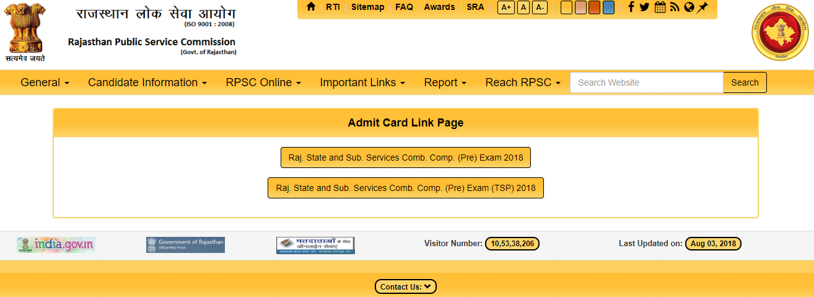
Task: Open the Government of Rajasthan banner
Action: (x=185, y=245)
